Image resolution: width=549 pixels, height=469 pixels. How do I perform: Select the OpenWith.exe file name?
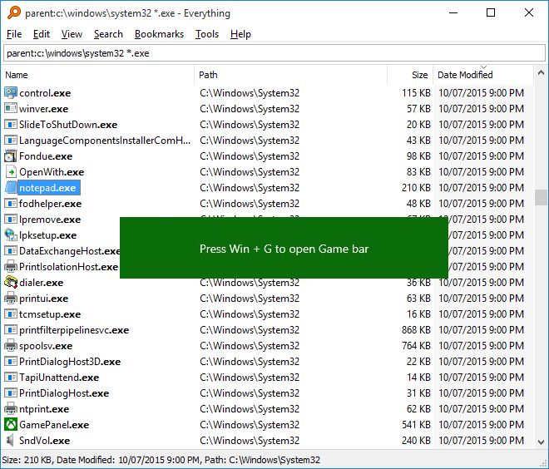pyautogui.click(x=52, y=172)
